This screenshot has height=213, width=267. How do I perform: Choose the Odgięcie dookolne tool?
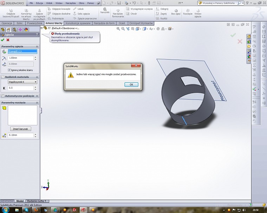click(x=59, y=14)
